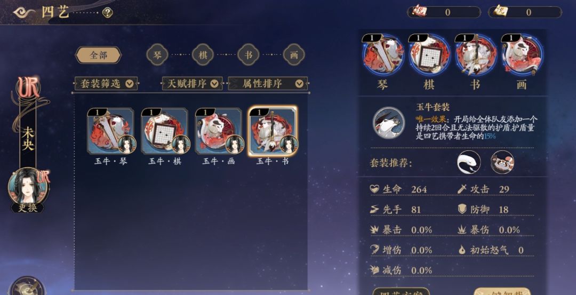This screenshot has width=576, height=295.
Task: Select the equipped 画 slot icon
Action: [x=522, y=55]
